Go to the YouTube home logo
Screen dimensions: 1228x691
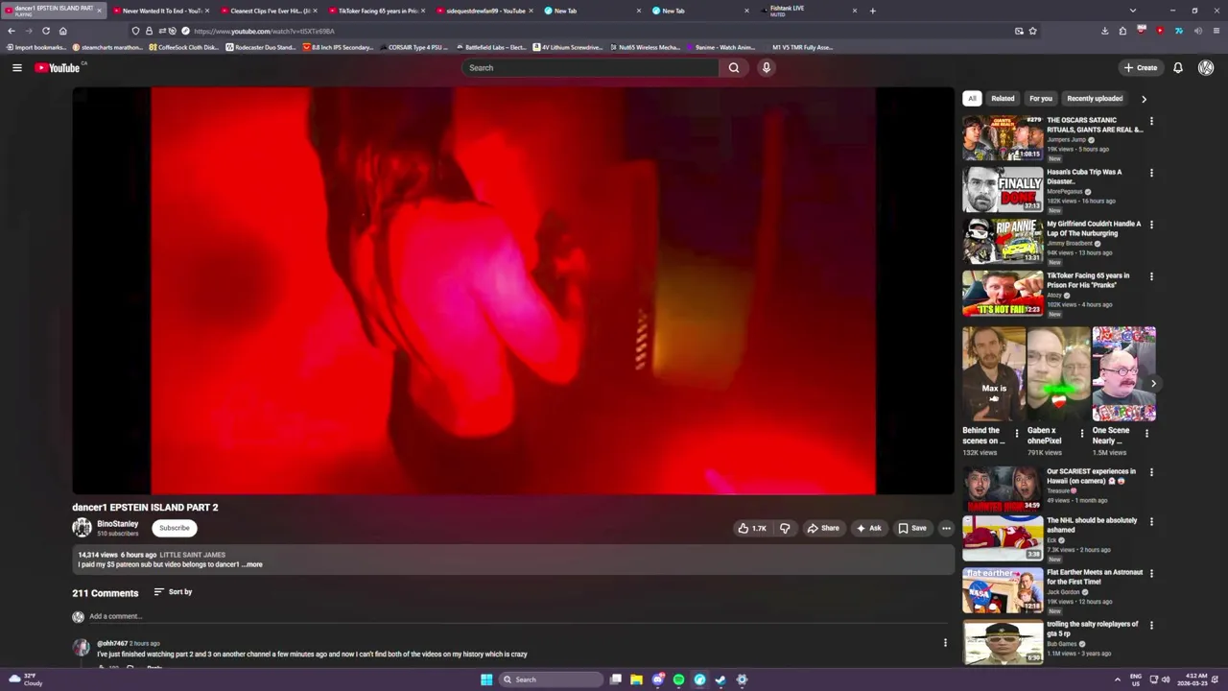[59, 67]
